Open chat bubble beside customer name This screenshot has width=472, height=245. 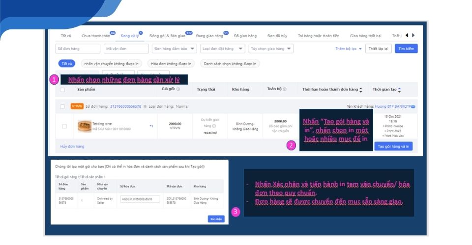click(413, 106)
